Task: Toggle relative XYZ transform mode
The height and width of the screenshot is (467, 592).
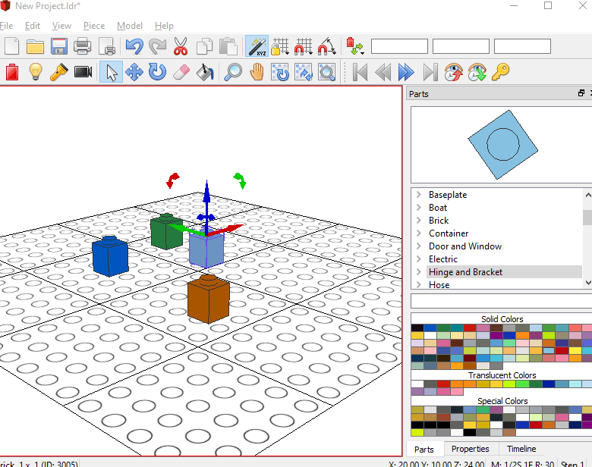Action: tap(257, 47)
